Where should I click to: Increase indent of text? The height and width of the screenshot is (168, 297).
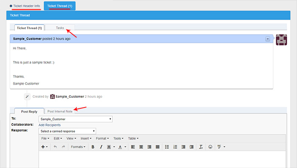(191, 147)
